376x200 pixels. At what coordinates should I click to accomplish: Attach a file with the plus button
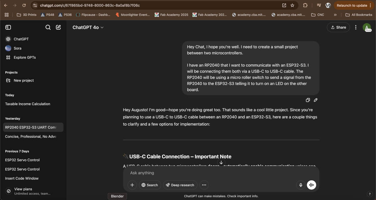click(132, 185)
